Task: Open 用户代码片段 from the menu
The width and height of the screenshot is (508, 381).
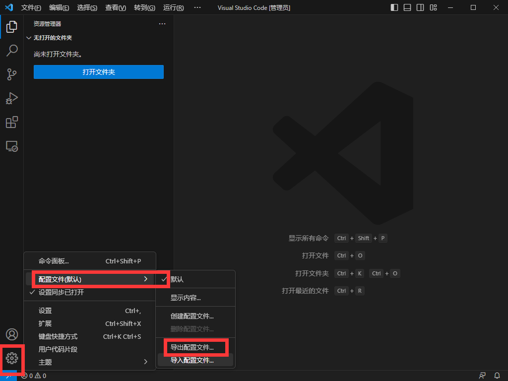Action: coord(90,349)
